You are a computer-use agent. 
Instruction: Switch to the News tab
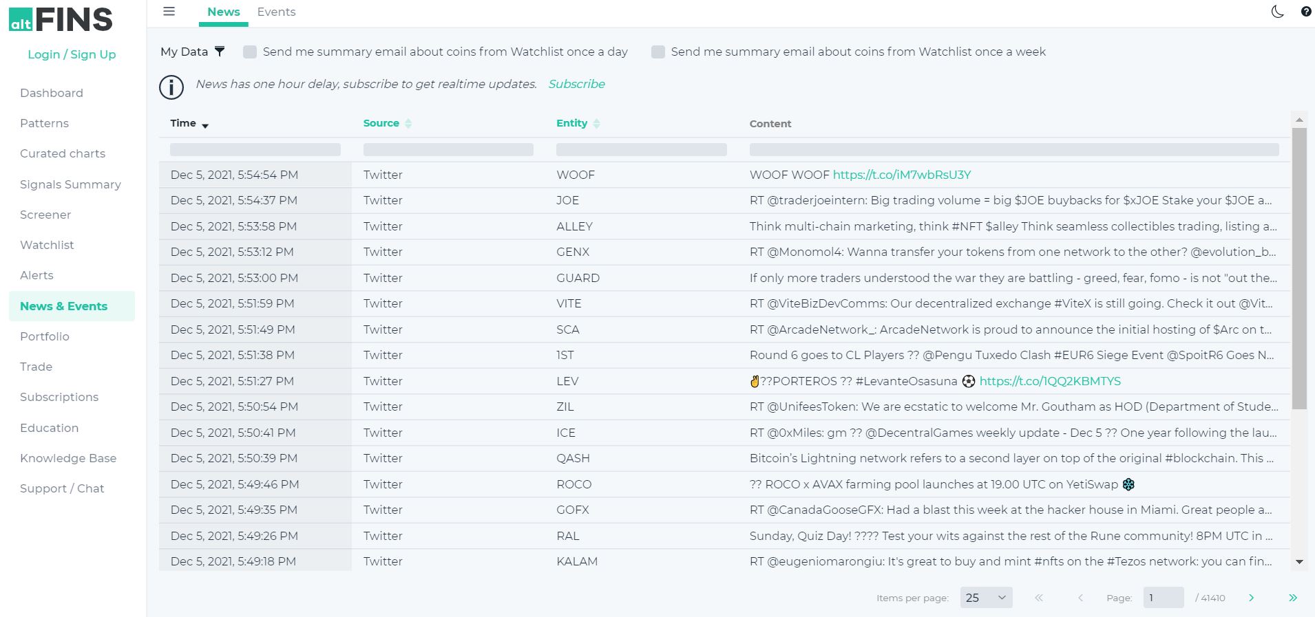[224, 12]
